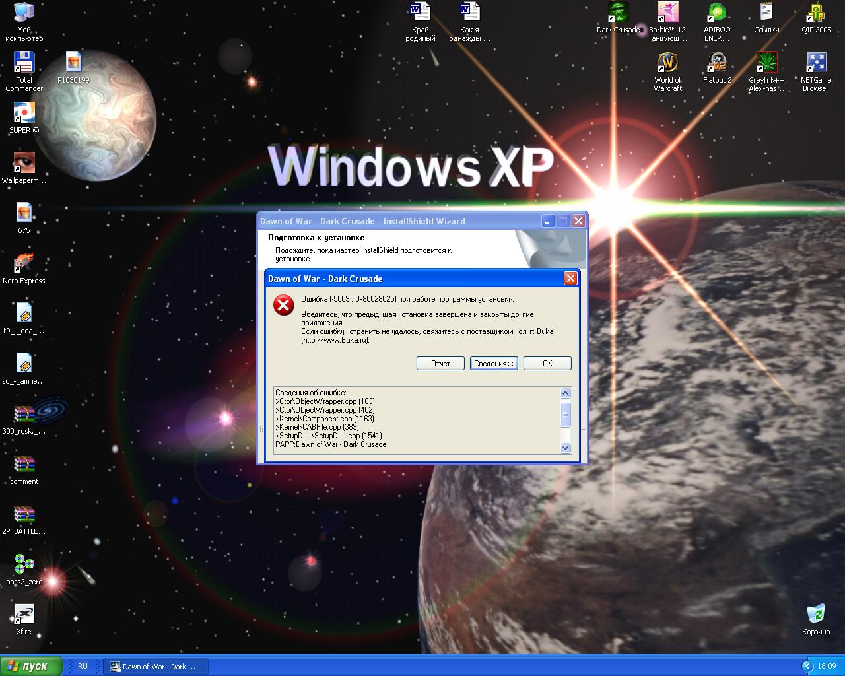Select the Xfire shortcut icon
Image resolution: width=845 pixels, height=676 pixels.
point(24,614)
